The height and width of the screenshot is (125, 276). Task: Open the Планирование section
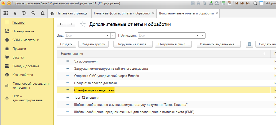[23, 31]
